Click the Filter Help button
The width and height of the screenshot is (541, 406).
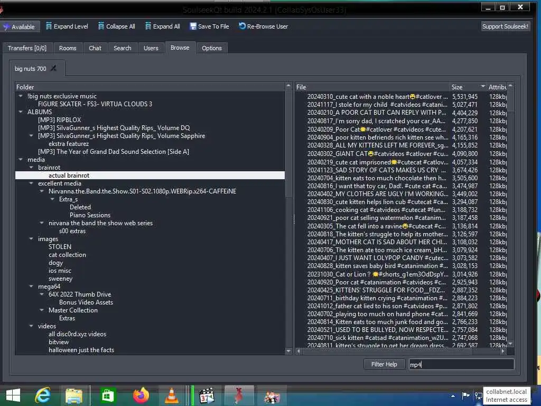pos(384,364)
